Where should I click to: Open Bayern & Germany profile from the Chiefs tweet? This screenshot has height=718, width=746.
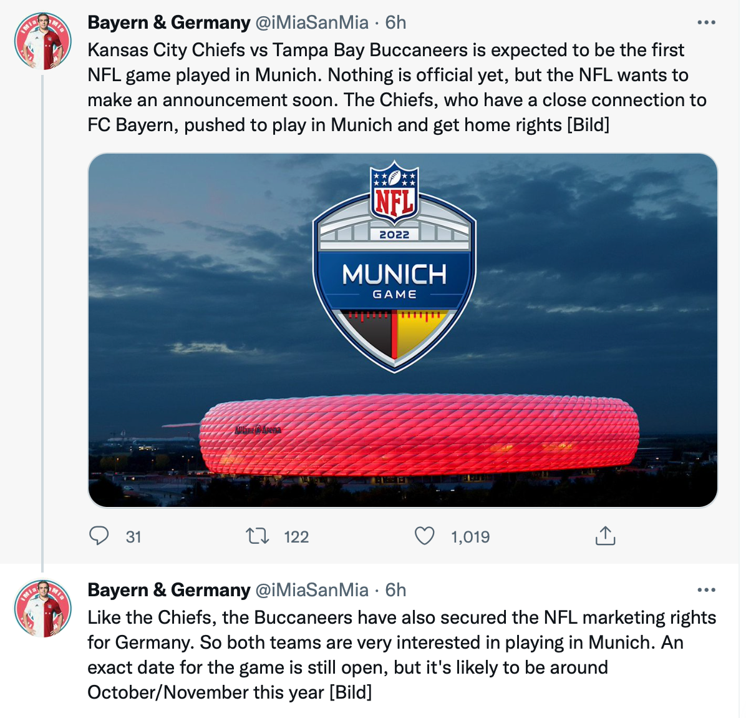[x=168, y=22]
